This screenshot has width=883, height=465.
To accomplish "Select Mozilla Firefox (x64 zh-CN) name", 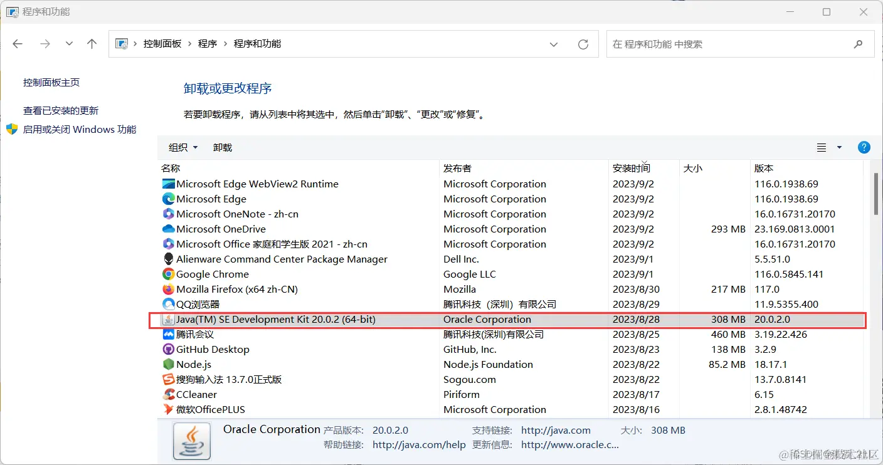I will pyautogui.click(x=237, y=290).
